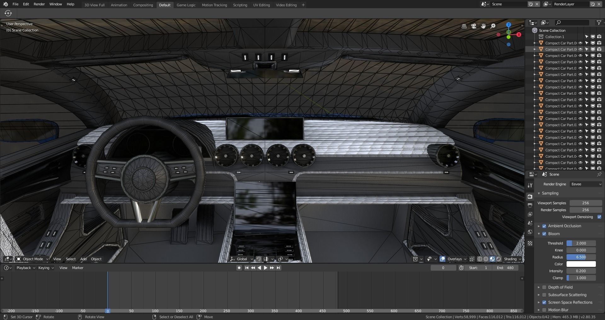Click the Blender logo menu
The height and width of the screenshot is (320, 605).
point(6,4)
